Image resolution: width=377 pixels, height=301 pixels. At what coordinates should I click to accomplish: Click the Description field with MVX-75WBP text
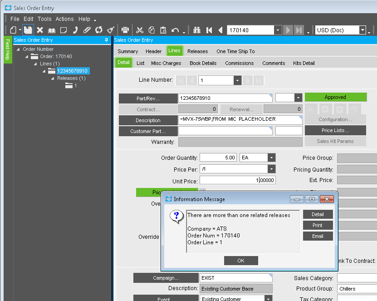pos(240,120)
